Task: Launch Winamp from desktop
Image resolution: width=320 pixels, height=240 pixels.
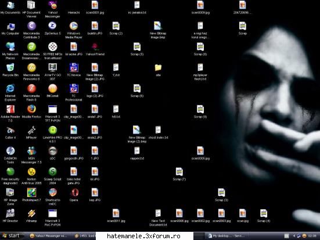Action: click(31, 216)
